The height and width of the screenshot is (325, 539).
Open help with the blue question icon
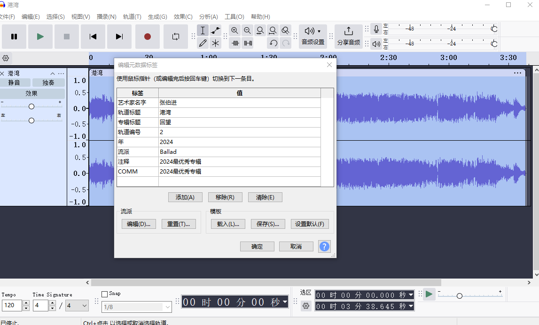point(325,246)
